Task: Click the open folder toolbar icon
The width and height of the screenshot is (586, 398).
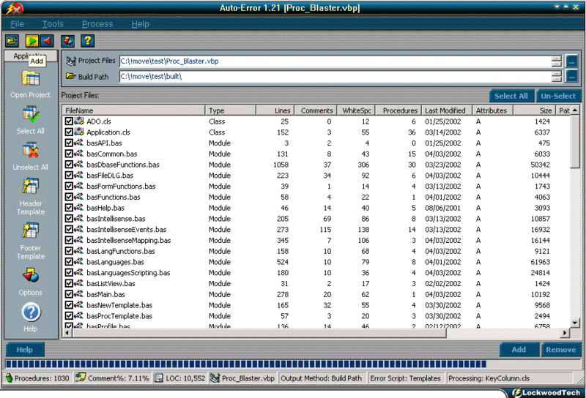Action: [12, 41]
